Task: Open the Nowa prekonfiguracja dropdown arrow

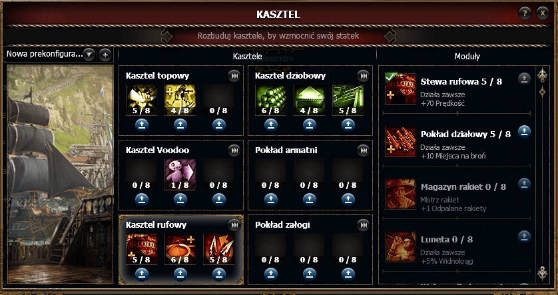Action: pos(89,55)
